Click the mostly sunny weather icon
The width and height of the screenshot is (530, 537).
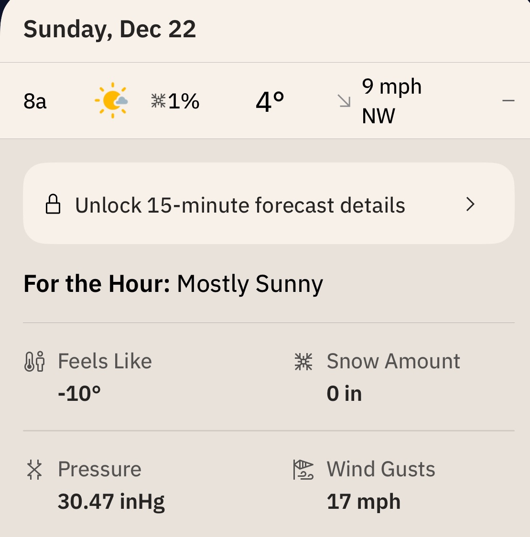coord(112,100)
